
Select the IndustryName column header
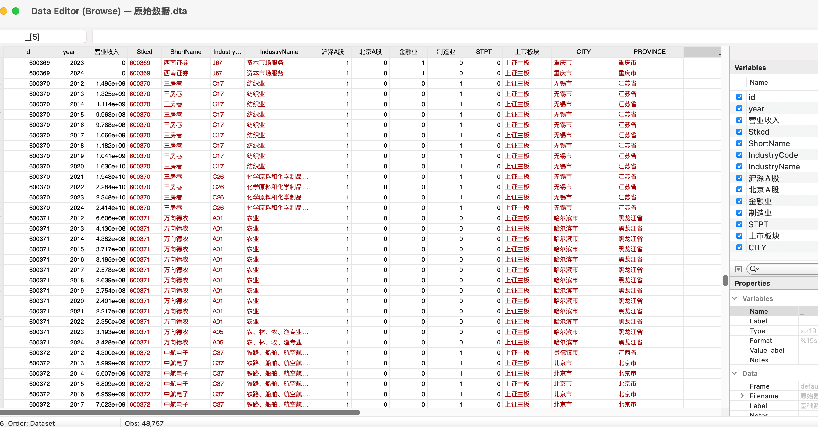279,52
